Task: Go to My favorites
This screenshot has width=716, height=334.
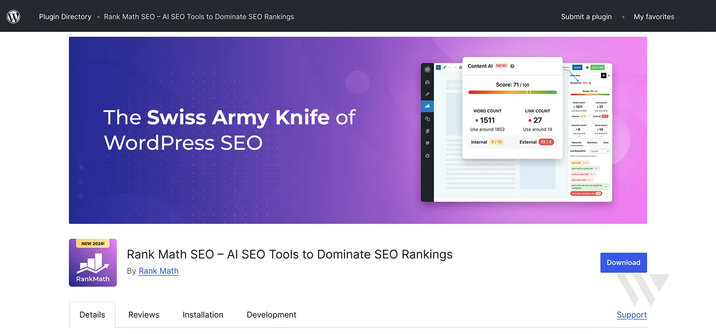Action: click(654, 17)
